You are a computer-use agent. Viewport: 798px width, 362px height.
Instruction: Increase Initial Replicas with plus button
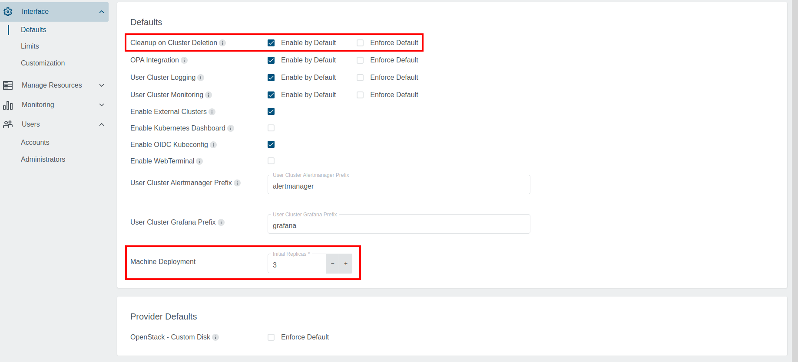(x=346, y=264)
